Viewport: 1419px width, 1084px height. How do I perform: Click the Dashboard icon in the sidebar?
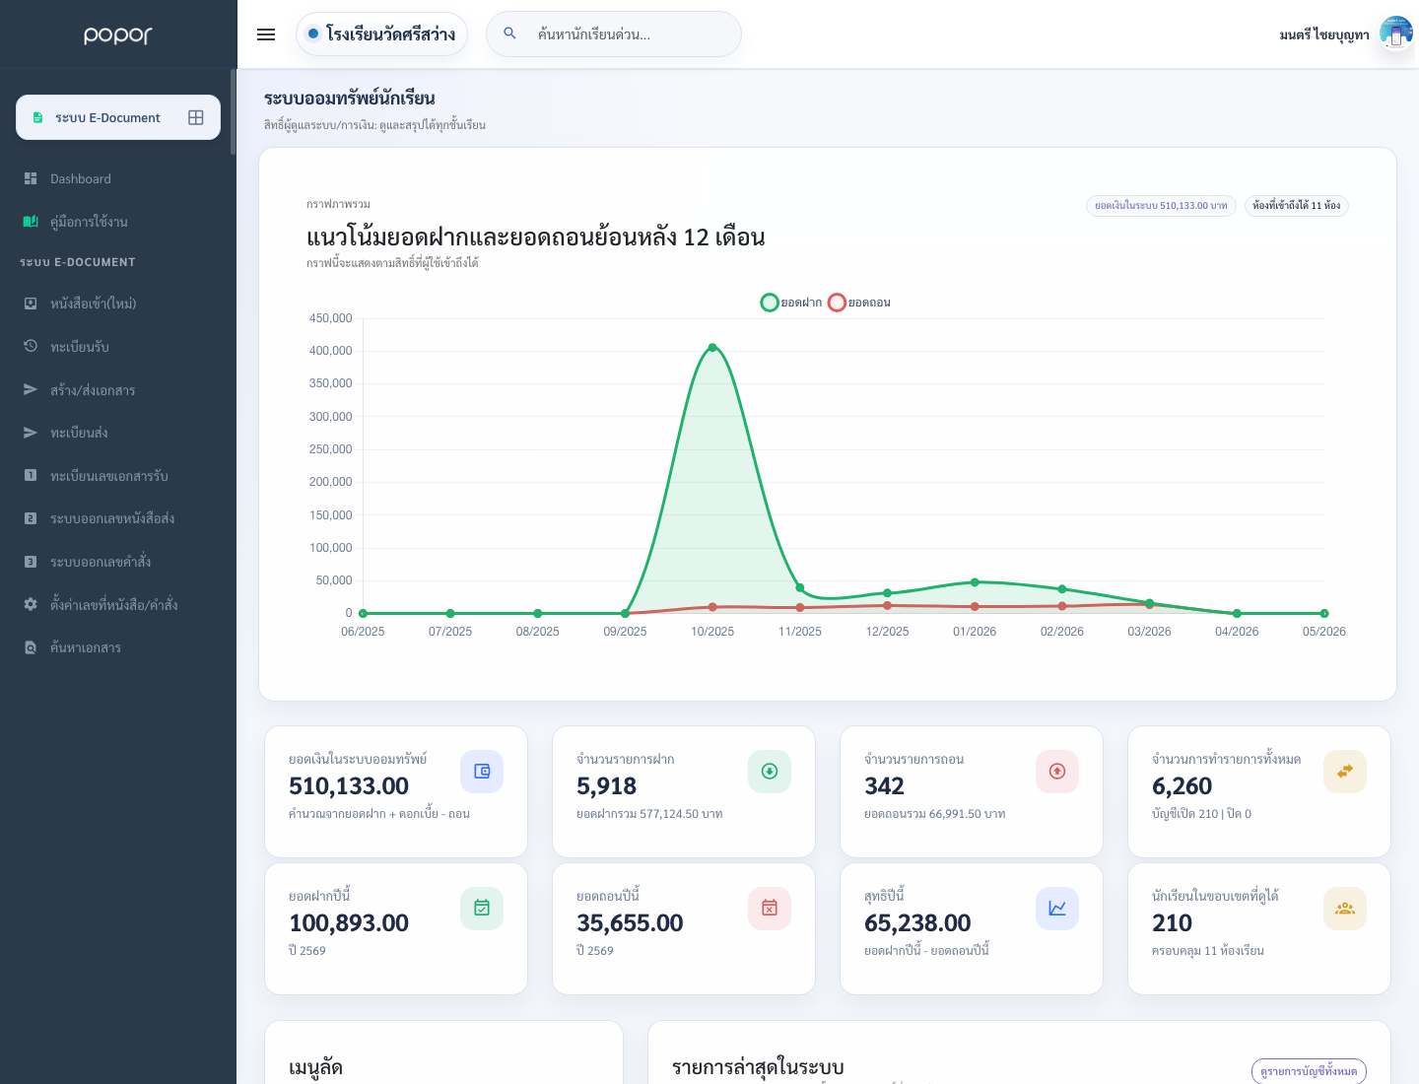pos(31,178)
